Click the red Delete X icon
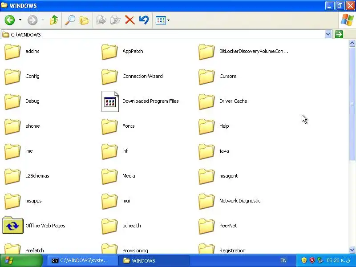Image resolution: width=356 pixels, height=267 pixels. (130, 20)
